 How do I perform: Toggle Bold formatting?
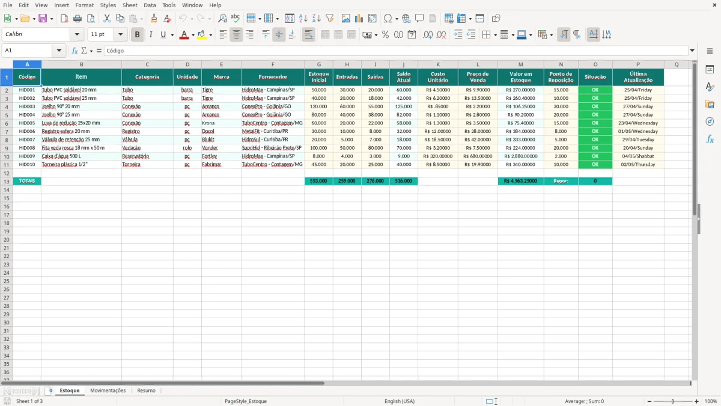coord(138,35)
